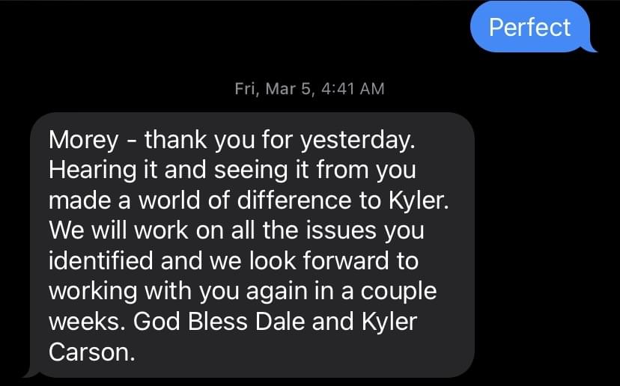This screenshot has width=620, height=386.
Task: Click the tail of the gray message bubble
Action: pos(31,373)
